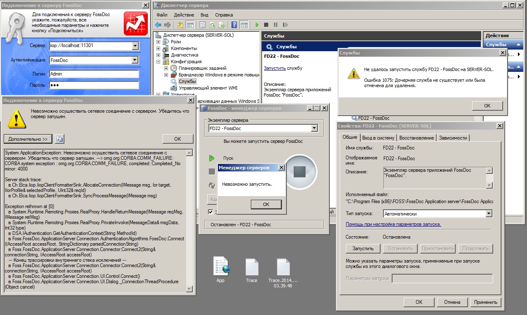Click Отмена in service properties
Screen dimensions: 527x315
[452, 302]
